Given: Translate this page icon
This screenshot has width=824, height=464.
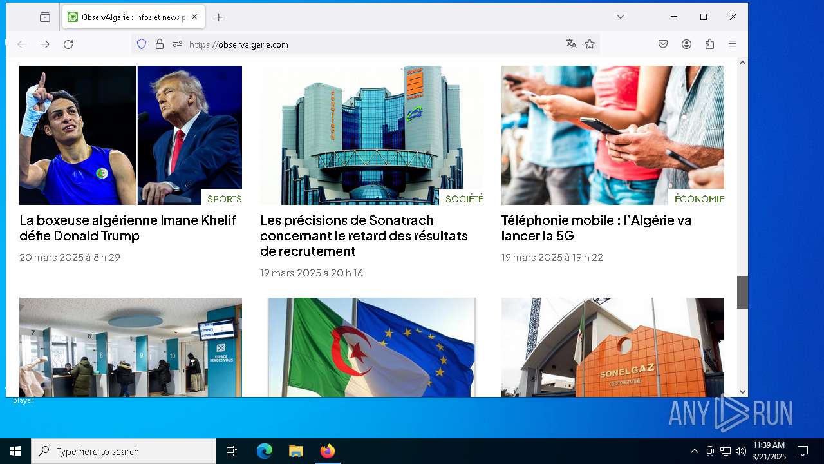Looking at the screenshot, I should [x=571, y=44].
